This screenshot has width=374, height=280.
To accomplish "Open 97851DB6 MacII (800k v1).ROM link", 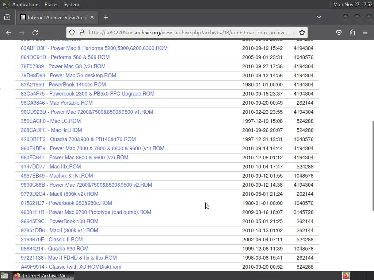I will pyautogui.click(x=60, y=230).
